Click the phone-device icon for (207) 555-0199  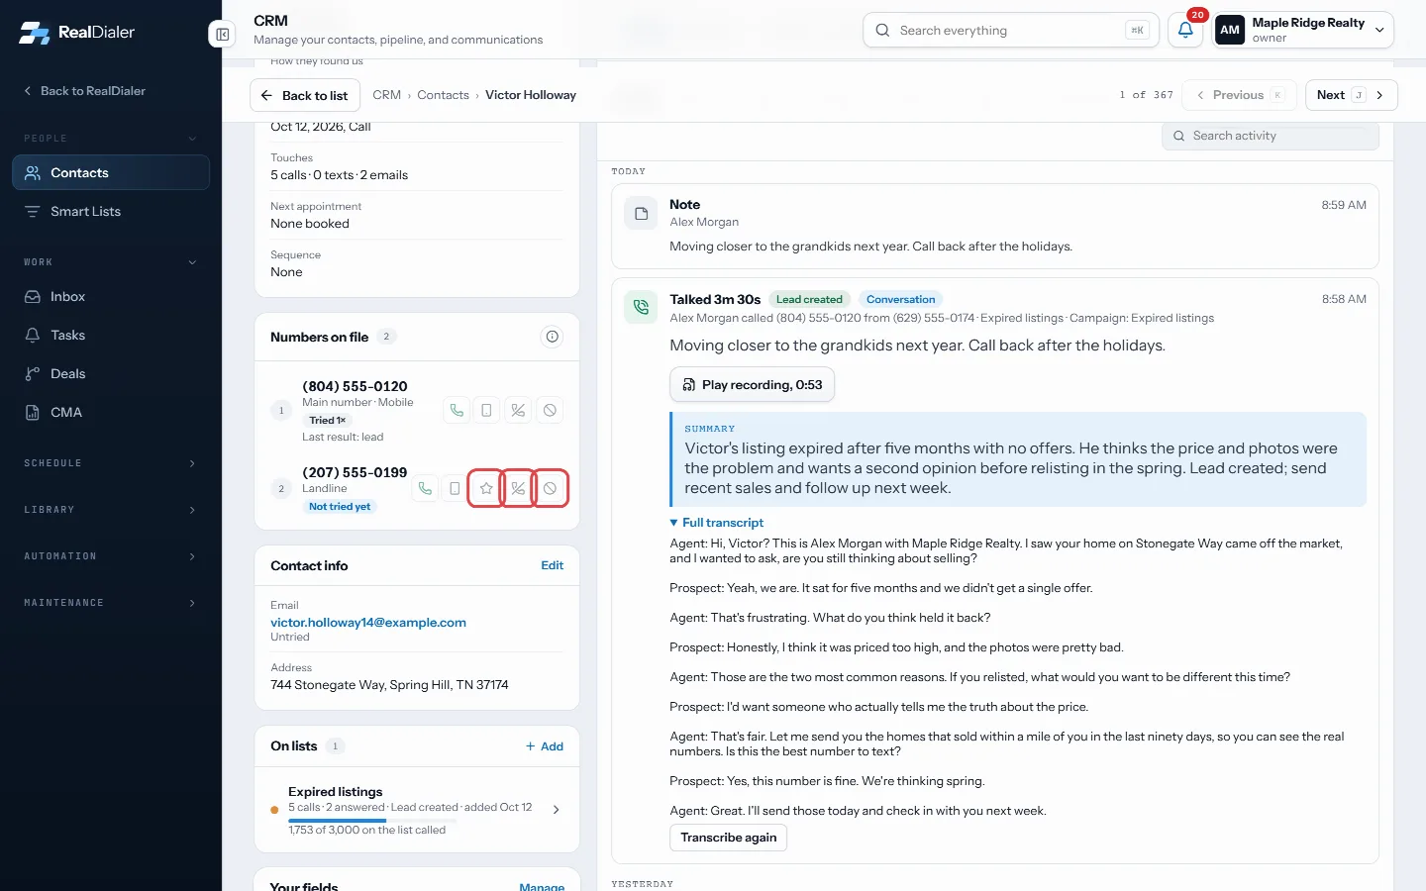tap(455, 488)
